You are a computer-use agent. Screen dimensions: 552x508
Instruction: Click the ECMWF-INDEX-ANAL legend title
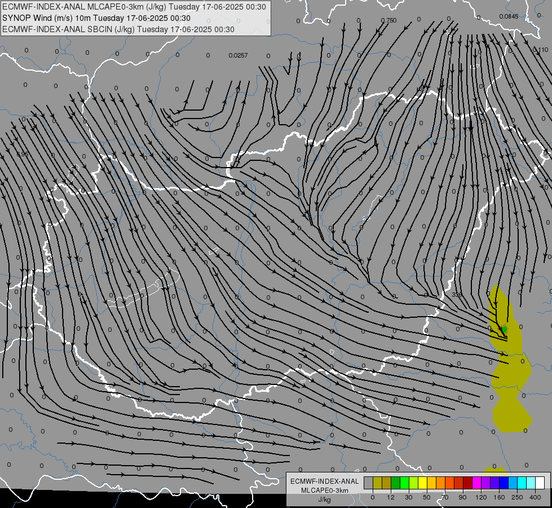pos(324,481)
